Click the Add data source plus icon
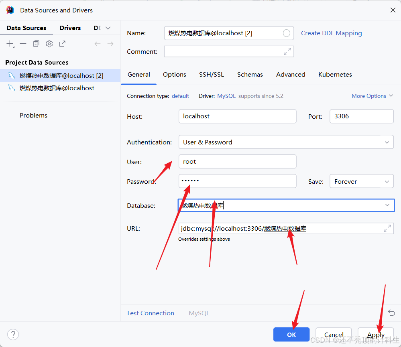Viewport: 401px width, 347px height. (10, 44)
